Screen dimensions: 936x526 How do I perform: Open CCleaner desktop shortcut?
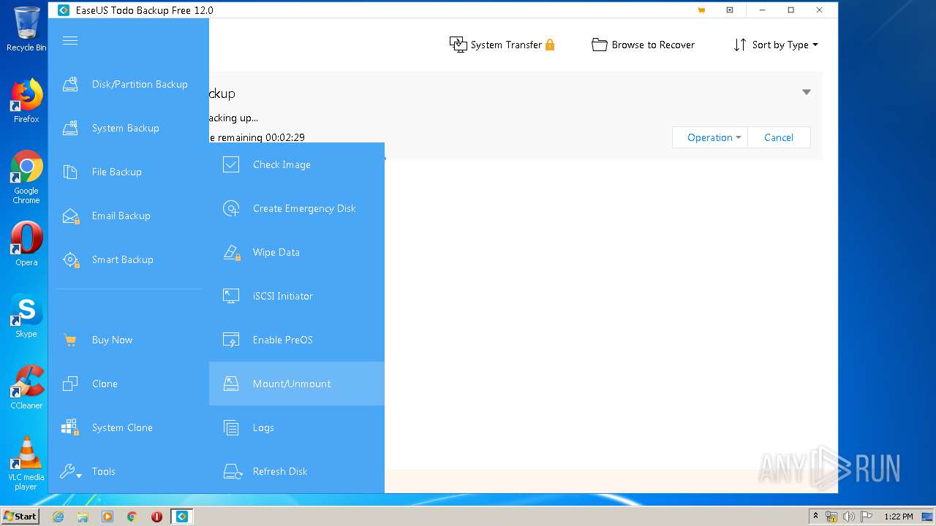tap(26, 387)
